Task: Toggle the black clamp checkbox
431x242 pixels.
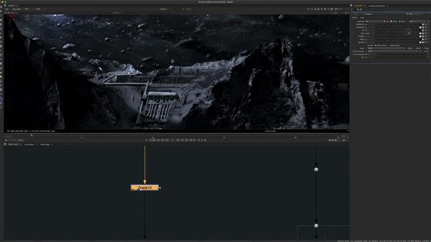Action: tap(376, 46)
